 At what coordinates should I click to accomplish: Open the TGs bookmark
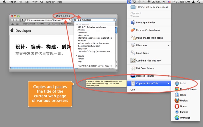click(48, 24)
